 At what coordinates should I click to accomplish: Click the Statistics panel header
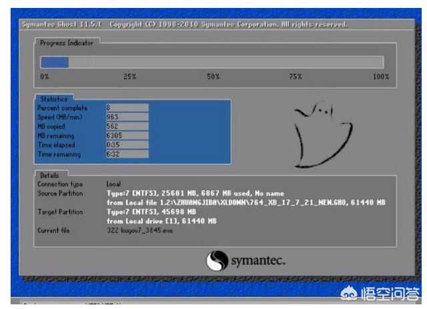click(54, 99)
